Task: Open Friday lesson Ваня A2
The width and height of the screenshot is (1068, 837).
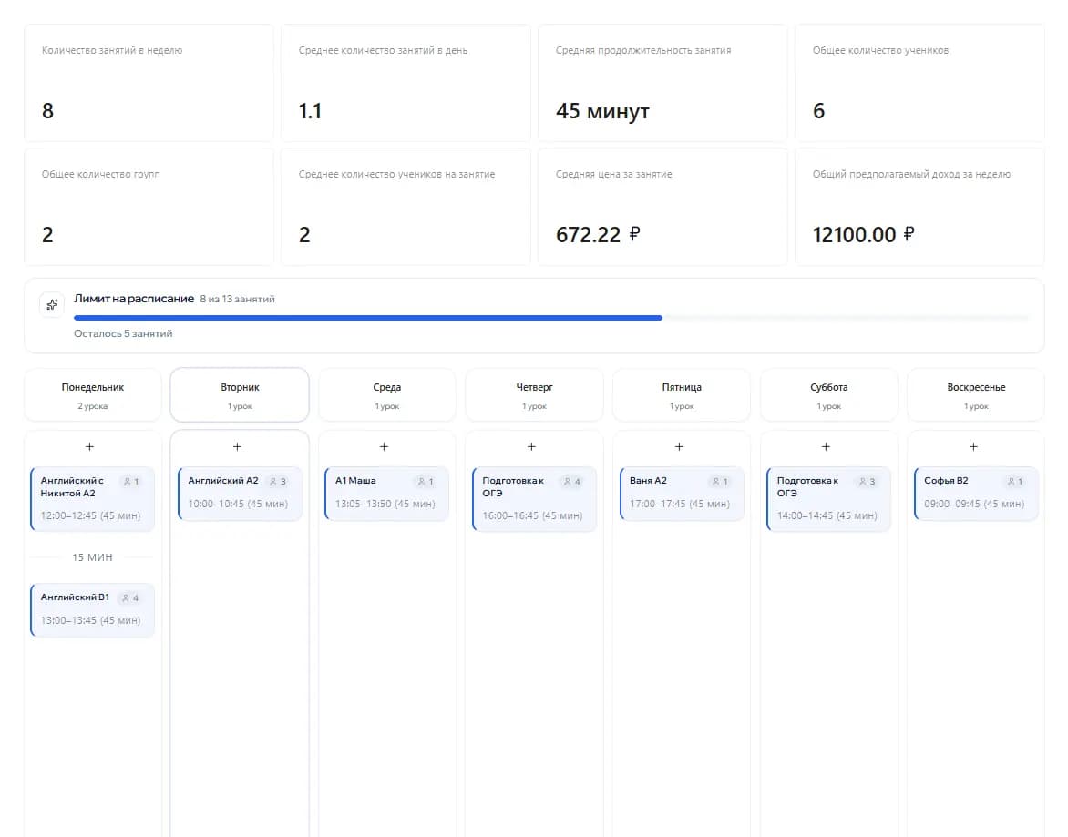Action: click(x=681, y=494)
